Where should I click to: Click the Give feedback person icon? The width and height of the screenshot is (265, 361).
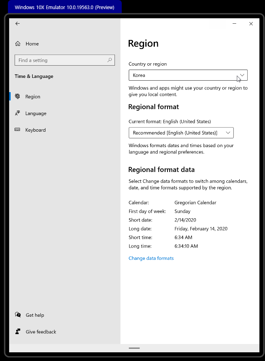18,331
